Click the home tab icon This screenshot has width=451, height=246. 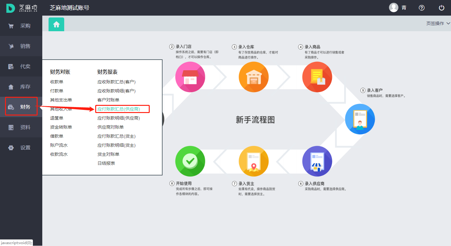click(x=56, y=24)
